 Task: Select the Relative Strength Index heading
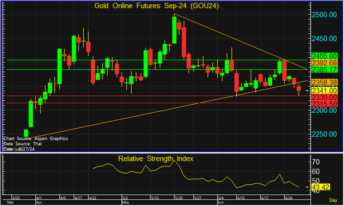[x=156, y=159]
